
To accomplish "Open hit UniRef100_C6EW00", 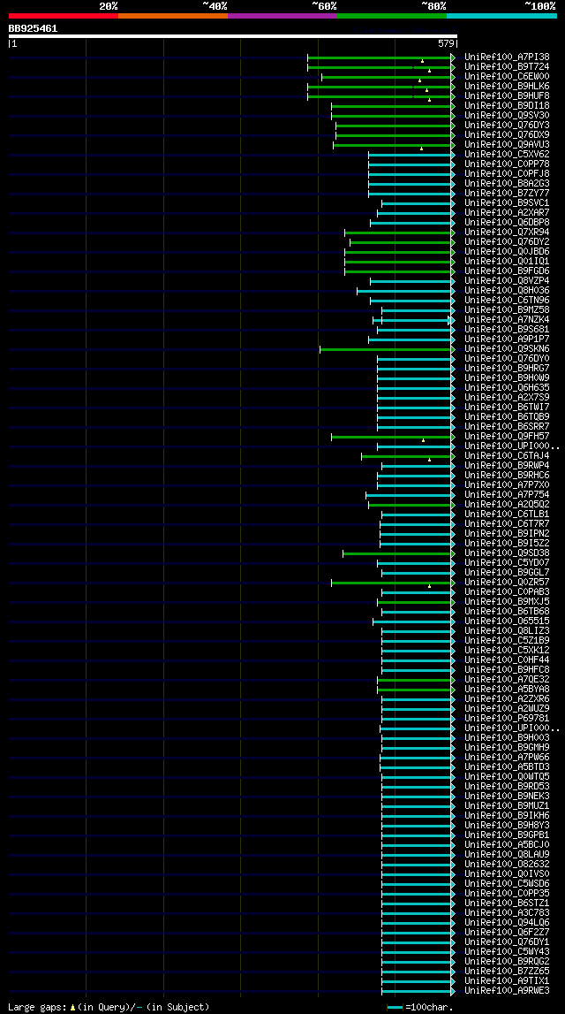I will (507, 77).
